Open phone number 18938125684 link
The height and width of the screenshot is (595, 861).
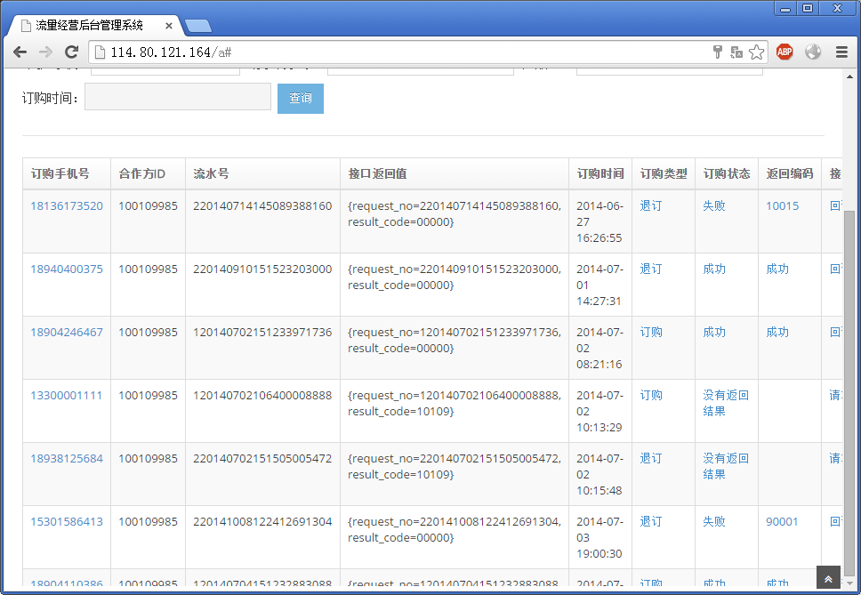click(67, 458)
